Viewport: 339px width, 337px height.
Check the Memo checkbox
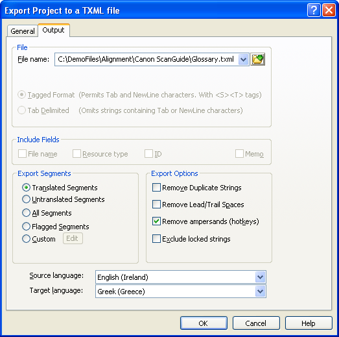coord(239,154)
